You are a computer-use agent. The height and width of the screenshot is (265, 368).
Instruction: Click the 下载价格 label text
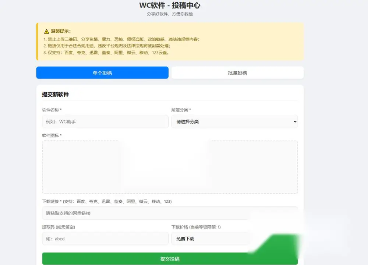click(x=196, y=227)
